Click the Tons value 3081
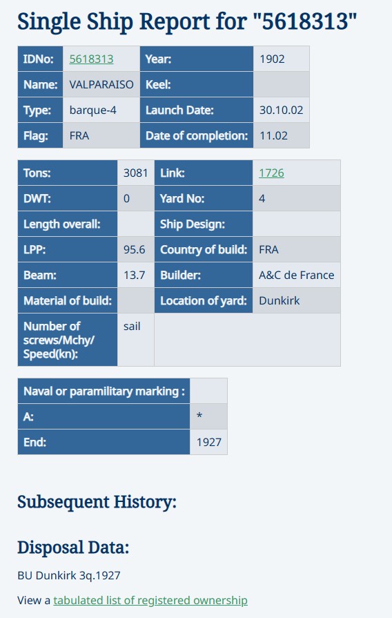 [135, 173]
